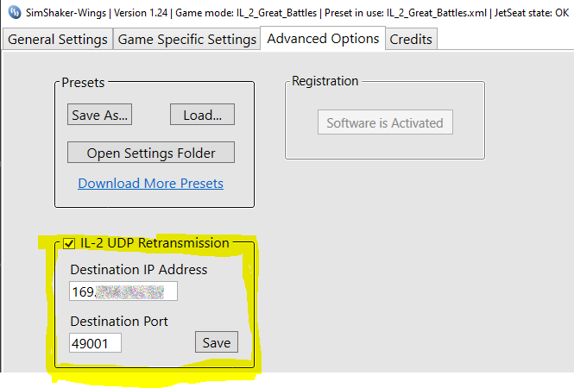This screenshot has width=574, height=388.
Task: Switch to the General Settings tab
Action: point(58,39)
